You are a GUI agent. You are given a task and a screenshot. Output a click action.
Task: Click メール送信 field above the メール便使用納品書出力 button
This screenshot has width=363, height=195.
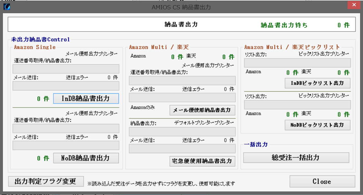(x=182, y=97)
